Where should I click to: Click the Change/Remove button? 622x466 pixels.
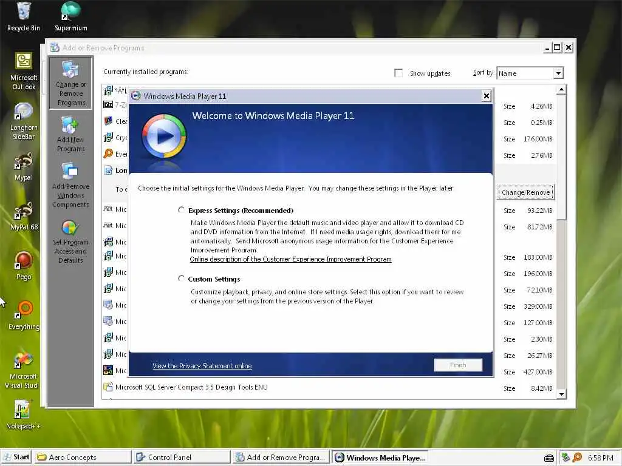click(x=525, y=192)
